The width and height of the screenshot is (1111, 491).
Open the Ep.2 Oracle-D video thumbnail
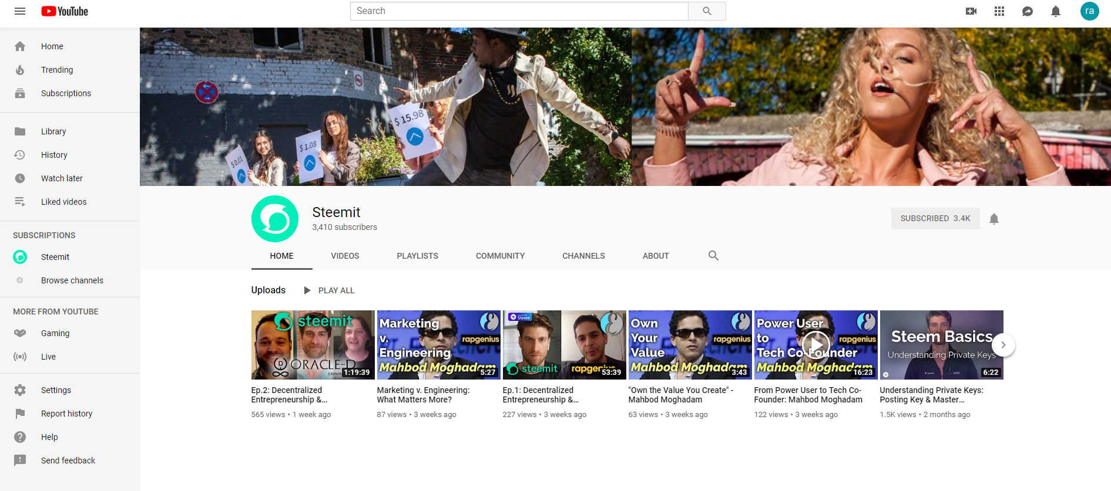(313, 345)
